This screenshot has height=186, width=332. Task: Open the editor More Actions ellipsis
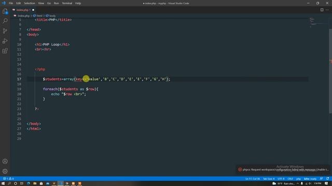pyautogui.click(x=327, y=10)
